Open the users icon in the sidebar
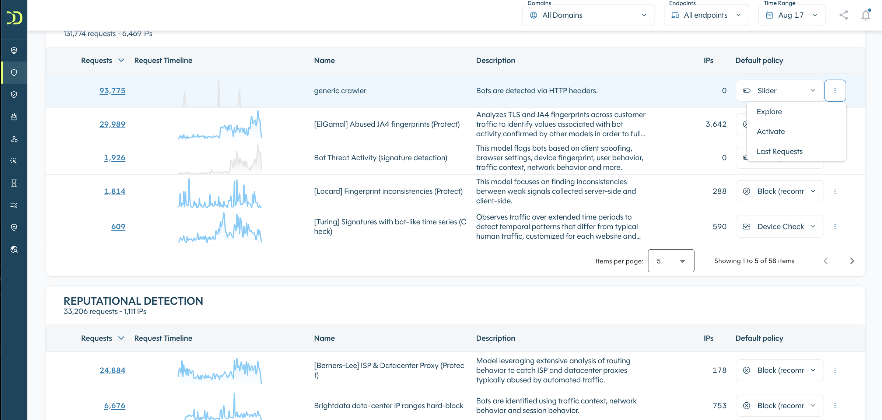Viewport: 882px width, 420px height. (14, 139)
